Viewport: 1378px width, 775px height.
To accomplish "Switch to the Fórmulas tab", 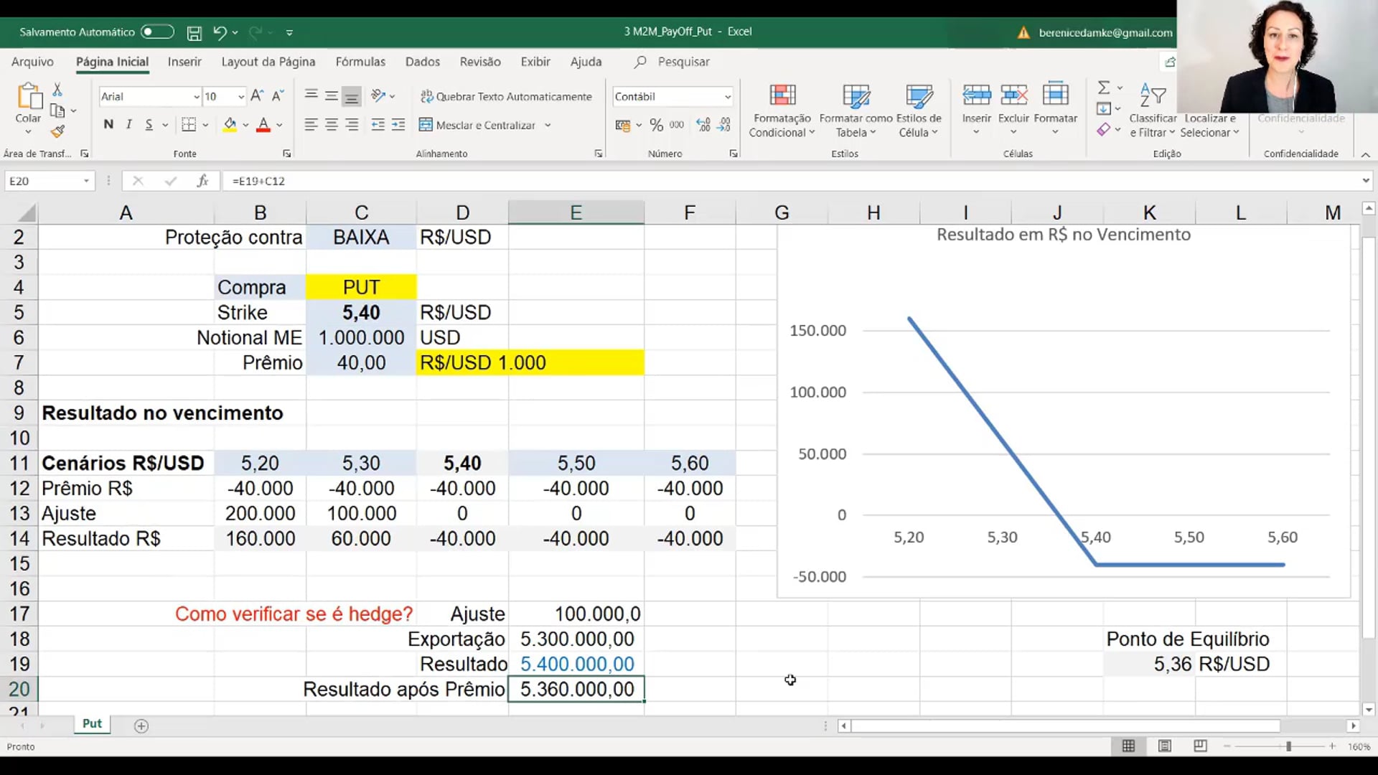I will point(360,62).
